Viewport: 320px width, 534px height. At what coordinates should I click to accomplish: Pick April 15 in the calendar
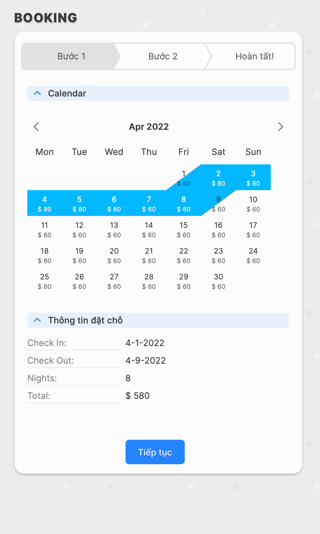tap(184, 229)
